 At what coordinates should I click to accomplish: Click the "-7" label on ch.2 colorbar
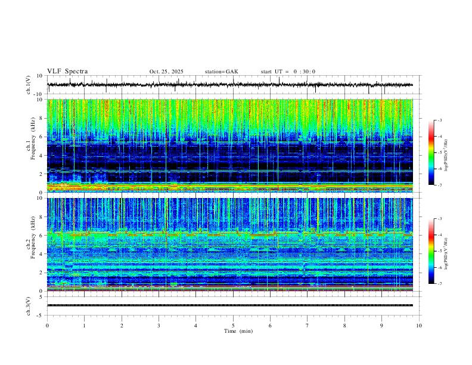click(x=440, y=284)
